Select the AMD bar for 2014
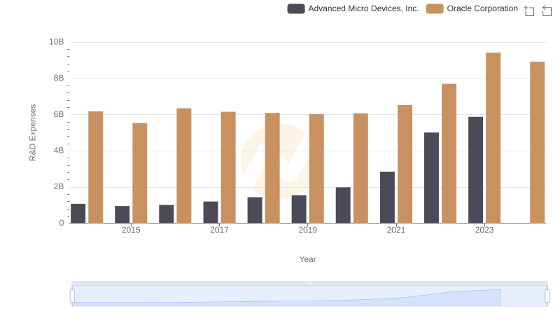 [x=78, y=214]
